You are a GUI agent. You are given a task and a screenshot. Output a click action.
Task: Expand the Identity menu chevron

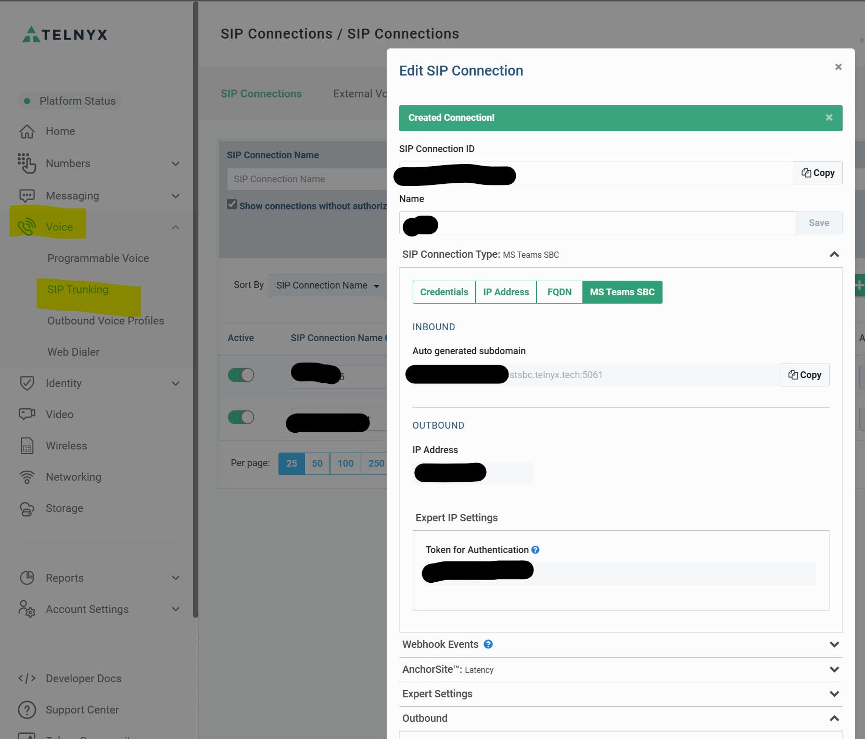click(x=176, y=383)
